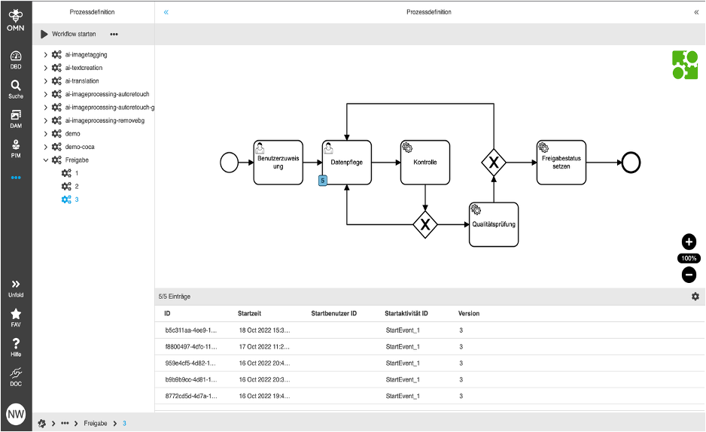
Task: Click the FAV star icon
Action: 16,316
